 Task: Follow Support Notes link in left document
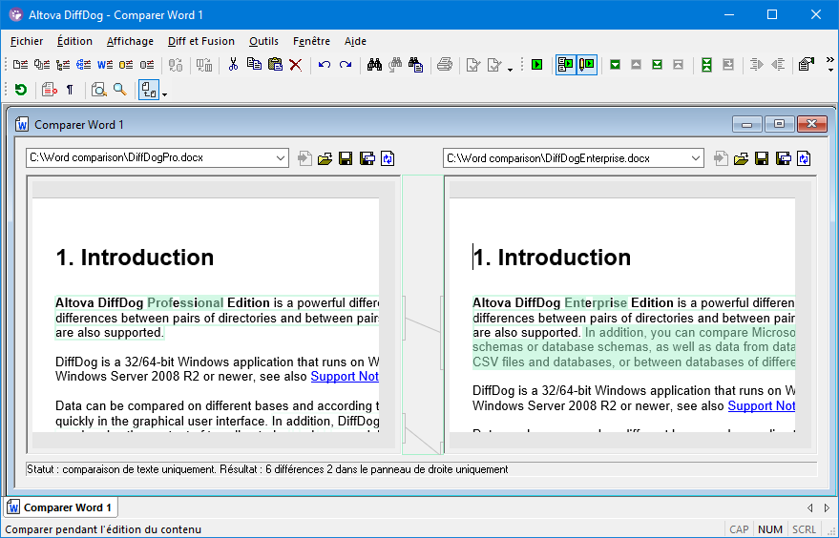pos(345,377)
